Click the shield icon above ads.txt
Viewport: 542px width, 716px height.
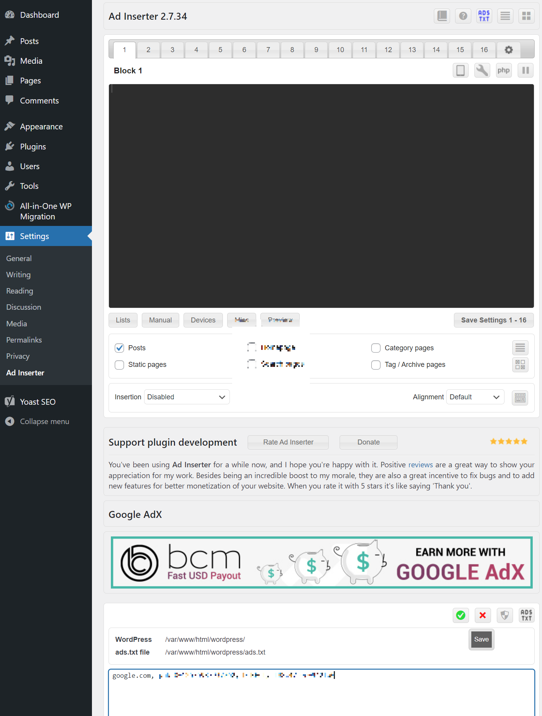(x=505, y=615)
